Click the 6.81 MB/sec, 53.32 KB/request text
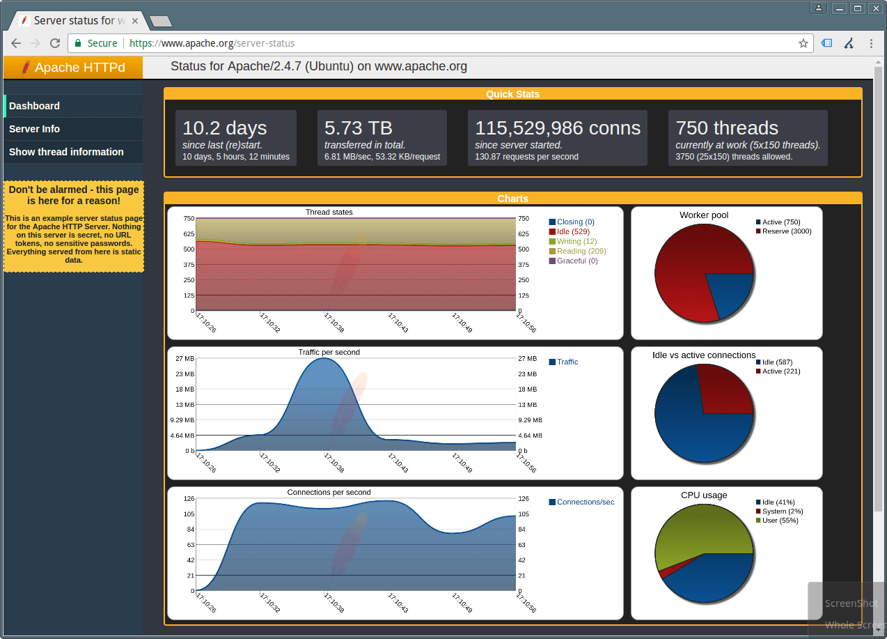 (382, 157)
